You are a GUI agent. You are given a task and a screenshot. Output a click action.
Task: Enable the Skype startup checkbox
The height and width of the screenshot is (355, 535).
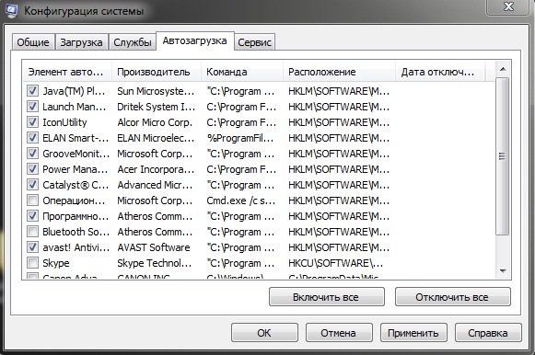pos(32,263)
